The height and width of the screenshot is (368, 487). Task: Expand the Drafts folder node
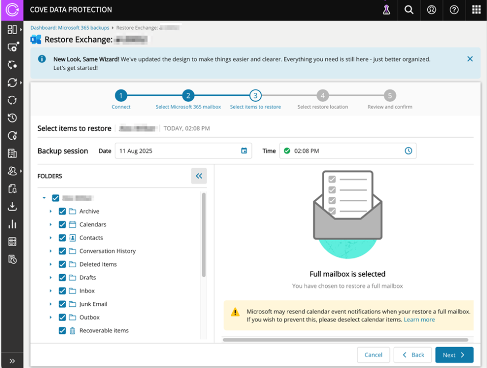[51, 277]
